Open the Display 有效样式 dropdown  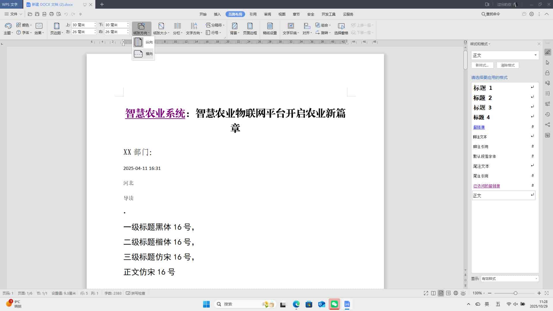(x=510, y=278)
